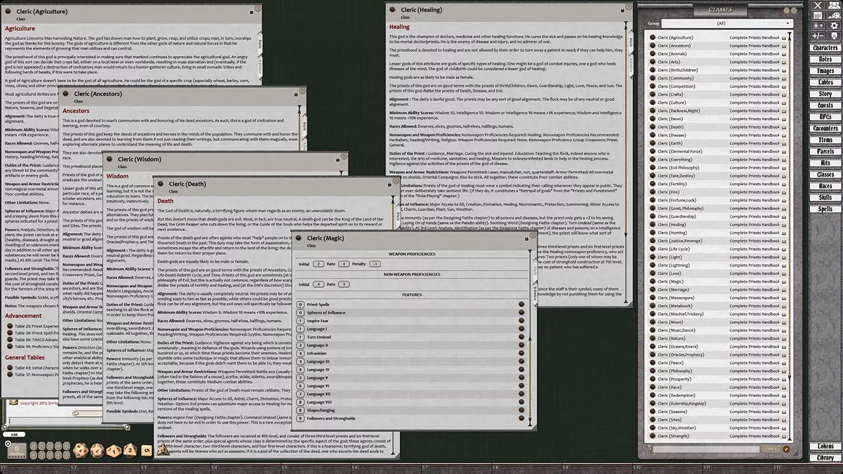The image size is (843, 474).
Task: Select the Advance side tab of the Cleric (Magic) window
Action: 535,293
